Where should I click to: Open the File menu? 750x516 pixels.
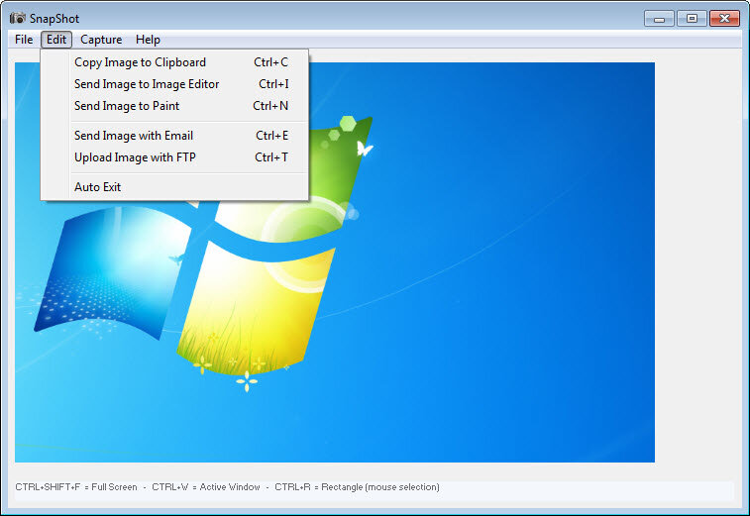point(24,40)
